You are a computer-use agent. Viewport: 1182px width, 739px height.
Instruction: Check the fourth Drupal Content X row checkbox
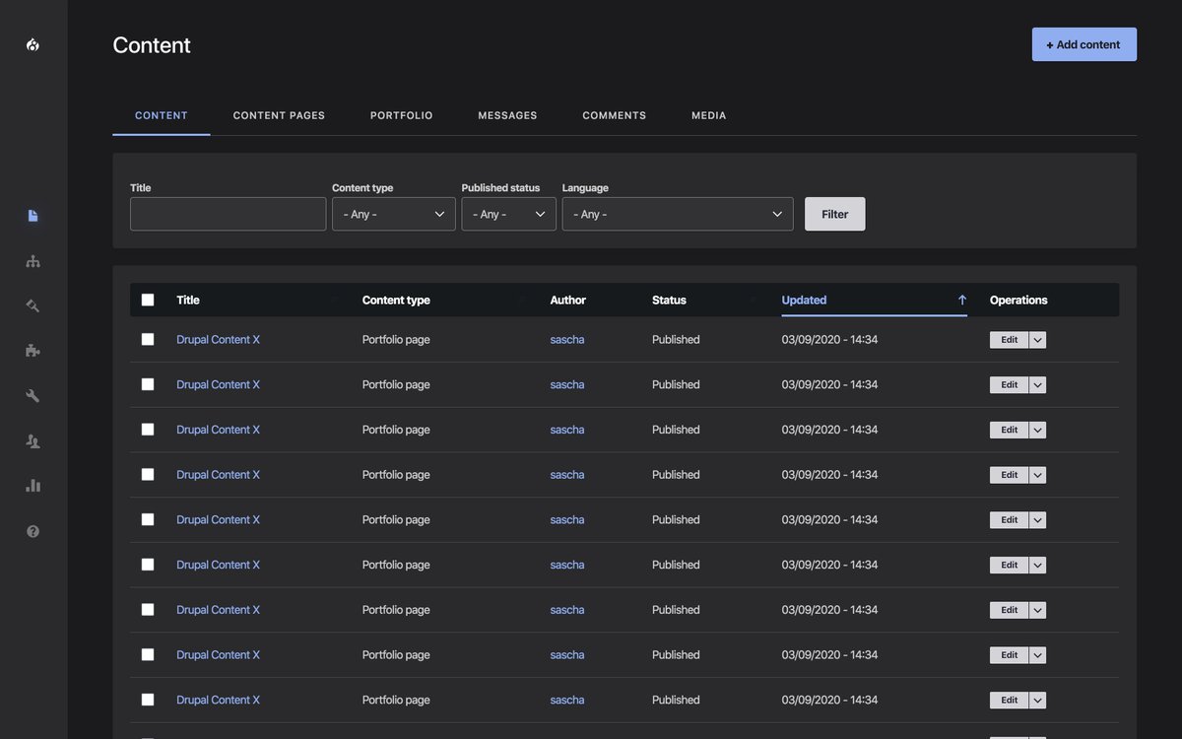click(148, 474)
